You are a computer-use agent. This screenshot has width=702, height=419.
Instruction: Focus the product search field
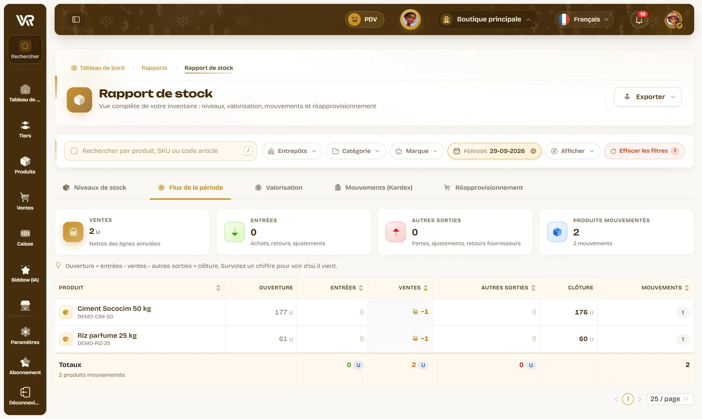[x=160, y=151]
